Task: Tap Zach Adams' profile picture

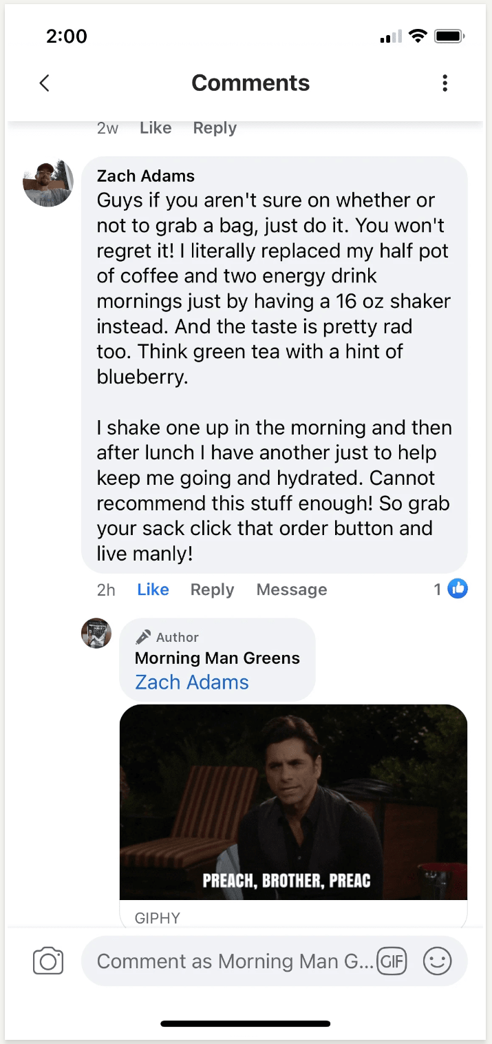Action: point(48,182)
